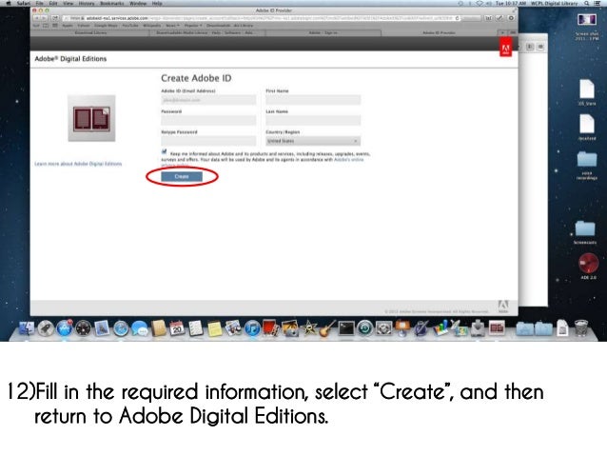Open the History menu
Screen dimensions: 607x456
tap(87, 3)
